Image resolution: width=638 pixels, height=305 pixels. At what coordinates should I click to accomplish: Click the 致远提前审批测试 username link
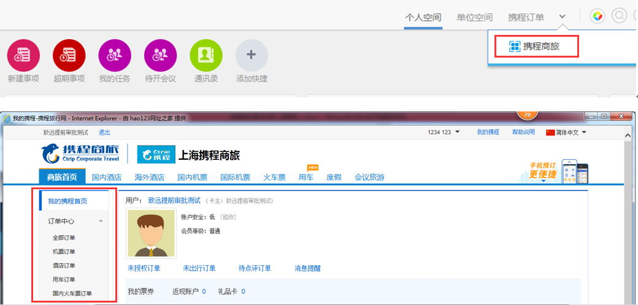(174, 200)
